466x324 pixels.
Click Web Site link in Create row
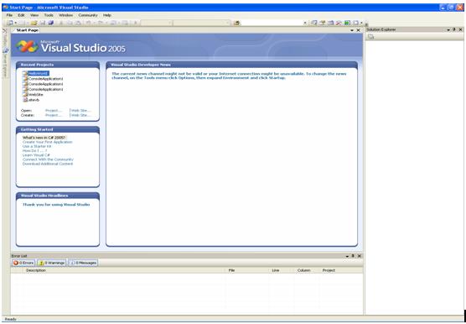[80, 115]
